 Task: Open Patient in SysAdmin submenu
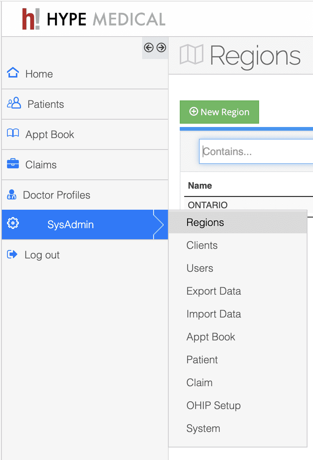(x=238, y=360)
